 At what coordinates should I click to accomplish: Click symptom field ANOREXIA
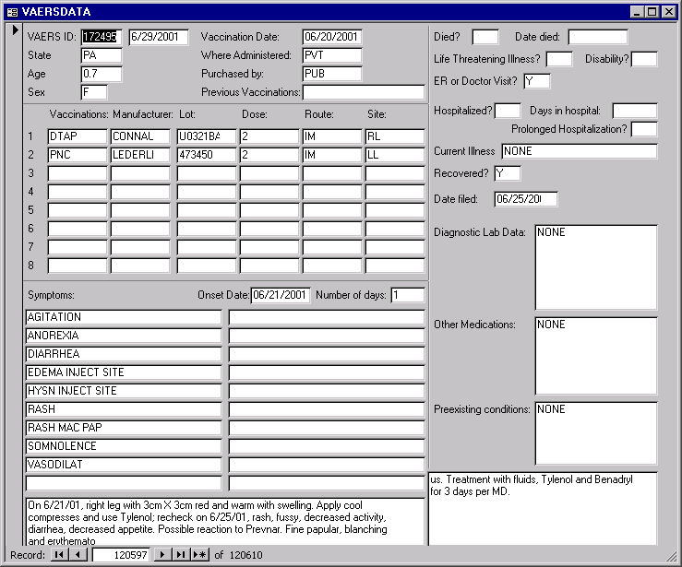(124, 336)
